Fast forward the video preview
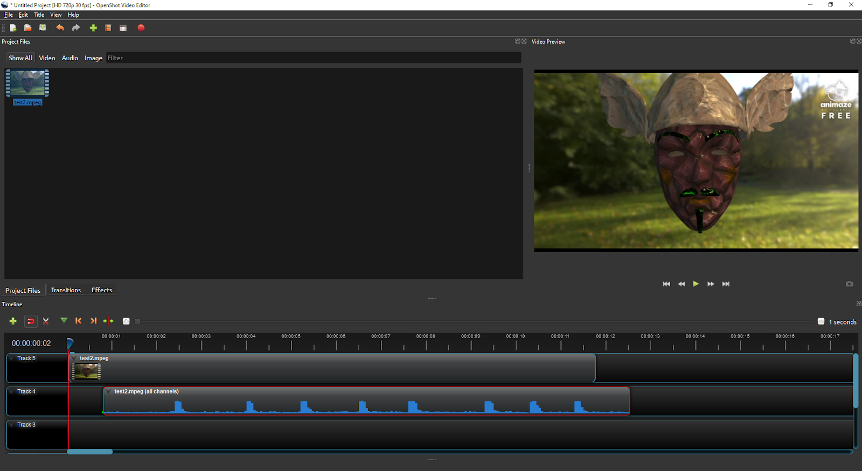The height and width of the screenshot is (471, 862). coord(711,284)
